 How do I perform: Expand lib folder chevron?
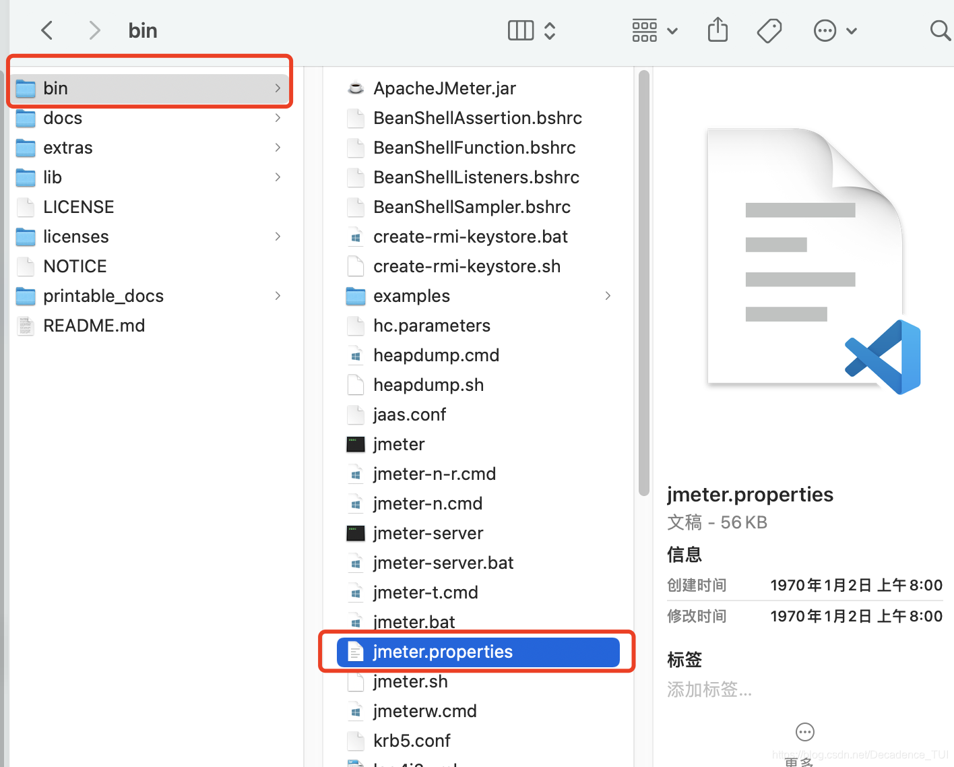278,177
